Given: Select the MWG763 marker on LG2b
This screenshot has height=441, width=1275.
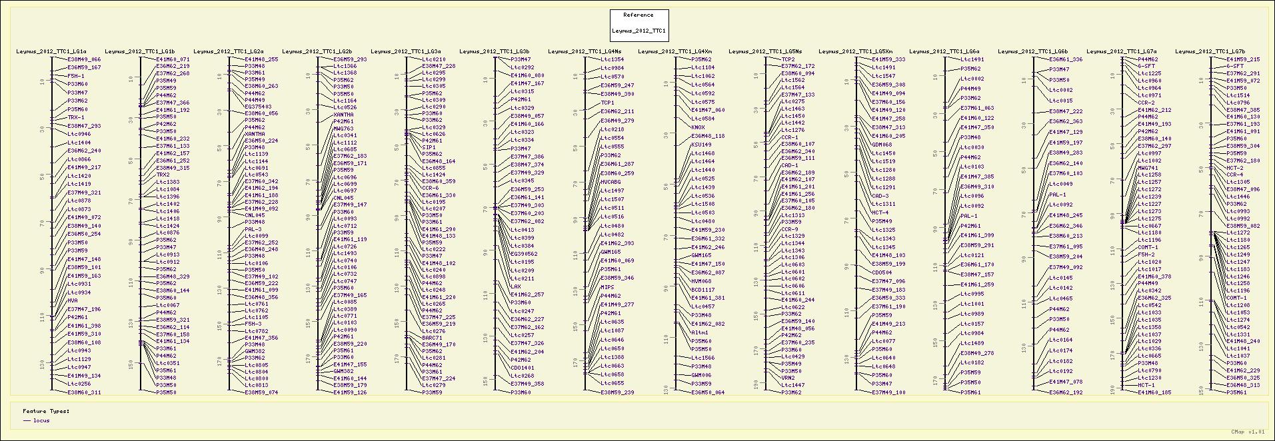Looking at the screenshot, I should (343, 129).
